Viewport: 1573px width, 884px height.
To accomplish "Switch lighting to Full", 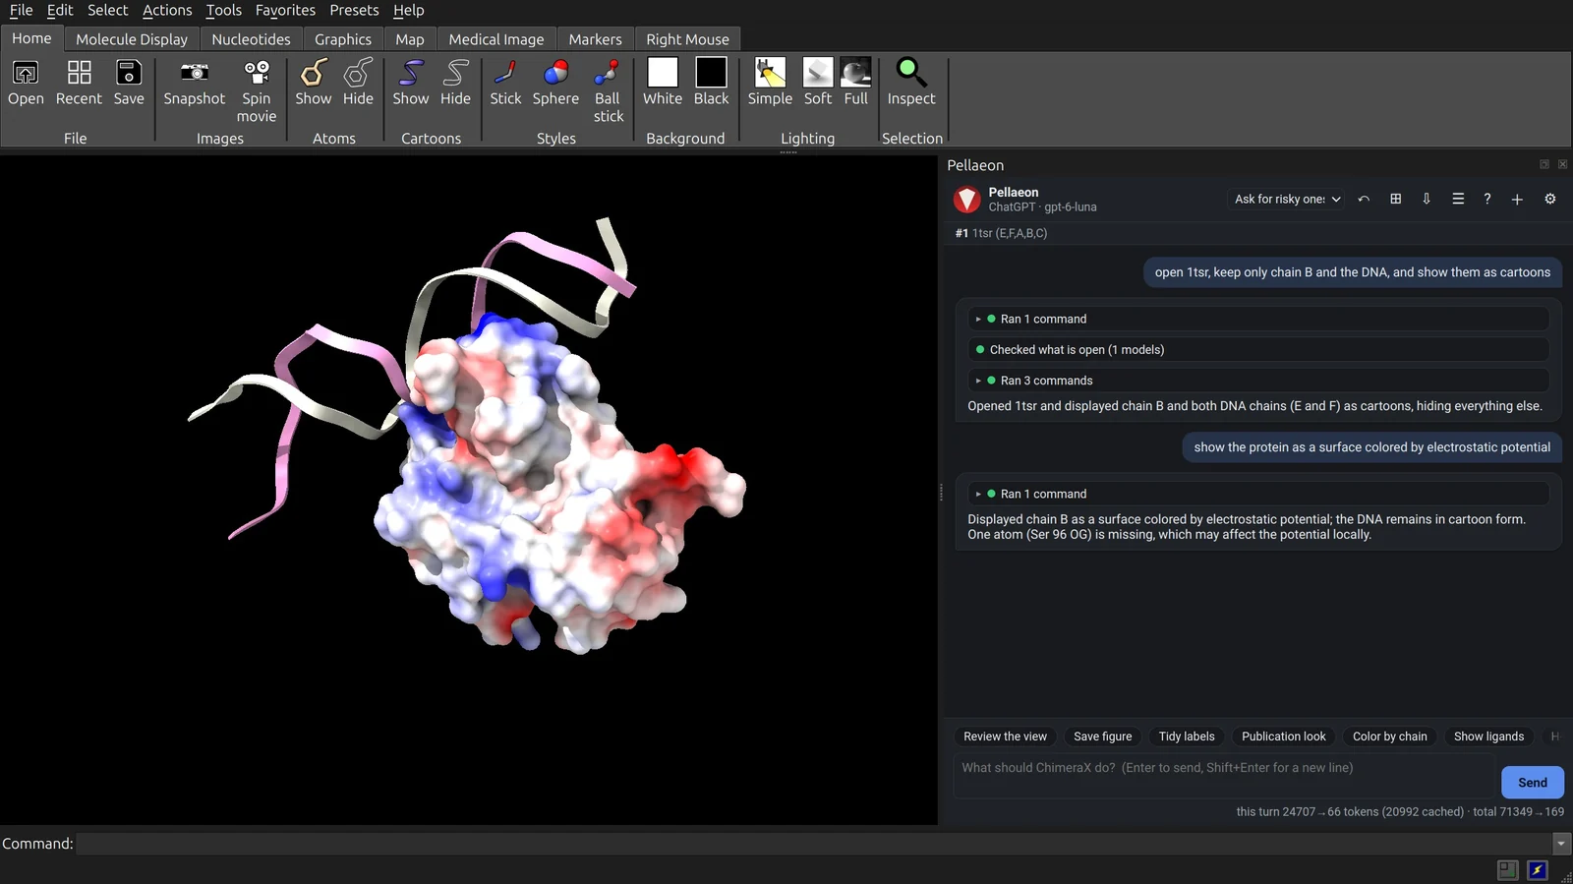I will click(856, 82).
